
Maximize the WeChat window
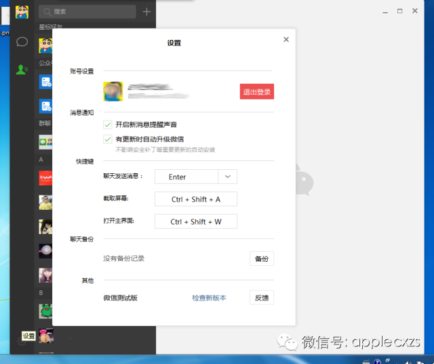click(x=399, y=11)
